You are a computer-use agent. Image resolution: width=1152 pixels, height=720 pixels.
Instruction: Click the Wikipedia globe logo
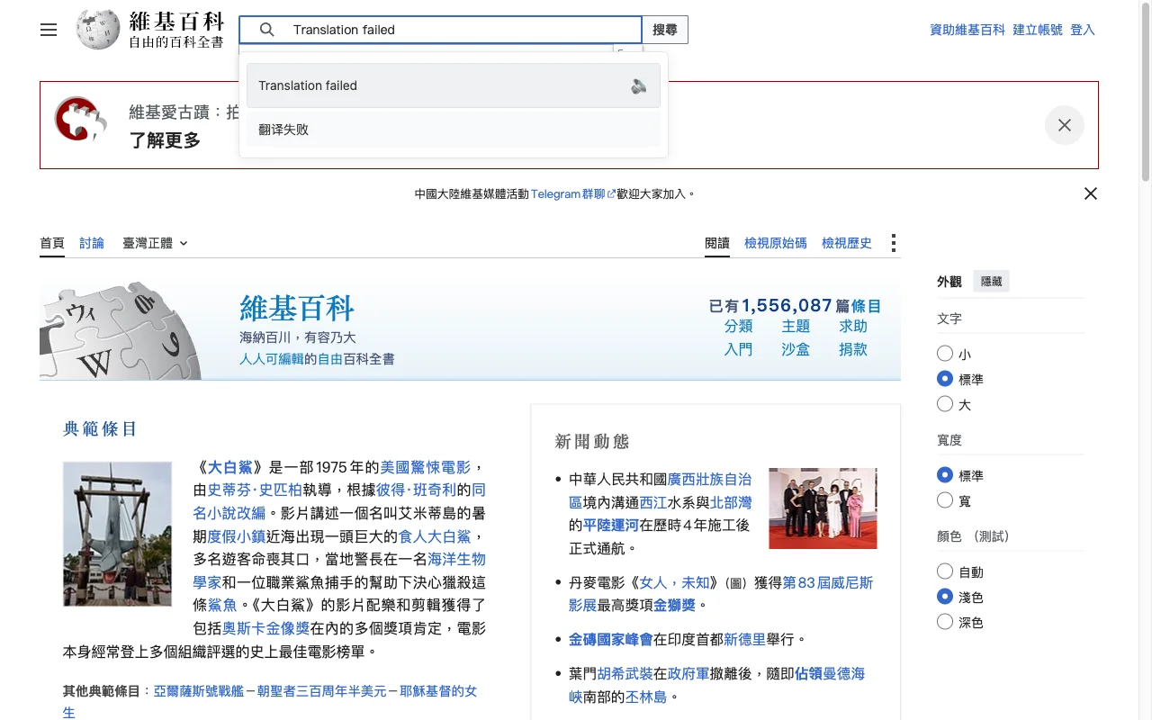tap(98, 30)
